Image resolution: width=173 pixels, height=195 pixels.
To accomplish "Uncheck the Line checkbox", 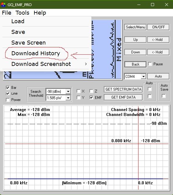I will tap(8, 93).
